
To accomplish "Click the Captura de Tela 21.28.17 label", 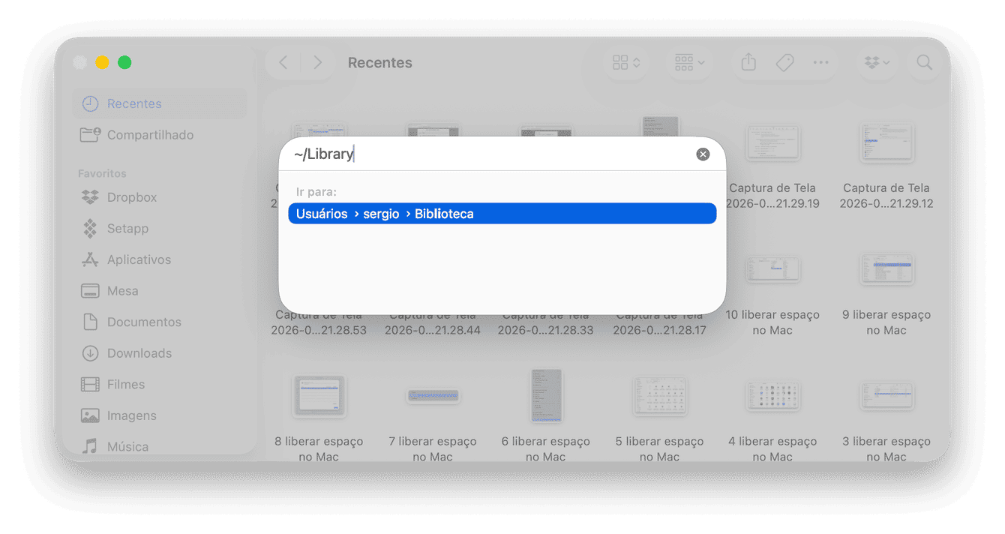I will [x=659, y=322].
